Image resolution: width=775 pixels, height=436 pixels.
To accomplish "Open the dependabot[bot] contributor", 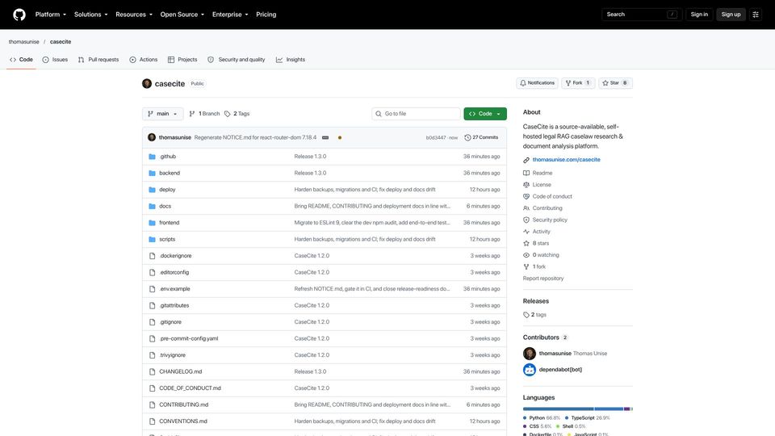I will [x=560, y=369].
